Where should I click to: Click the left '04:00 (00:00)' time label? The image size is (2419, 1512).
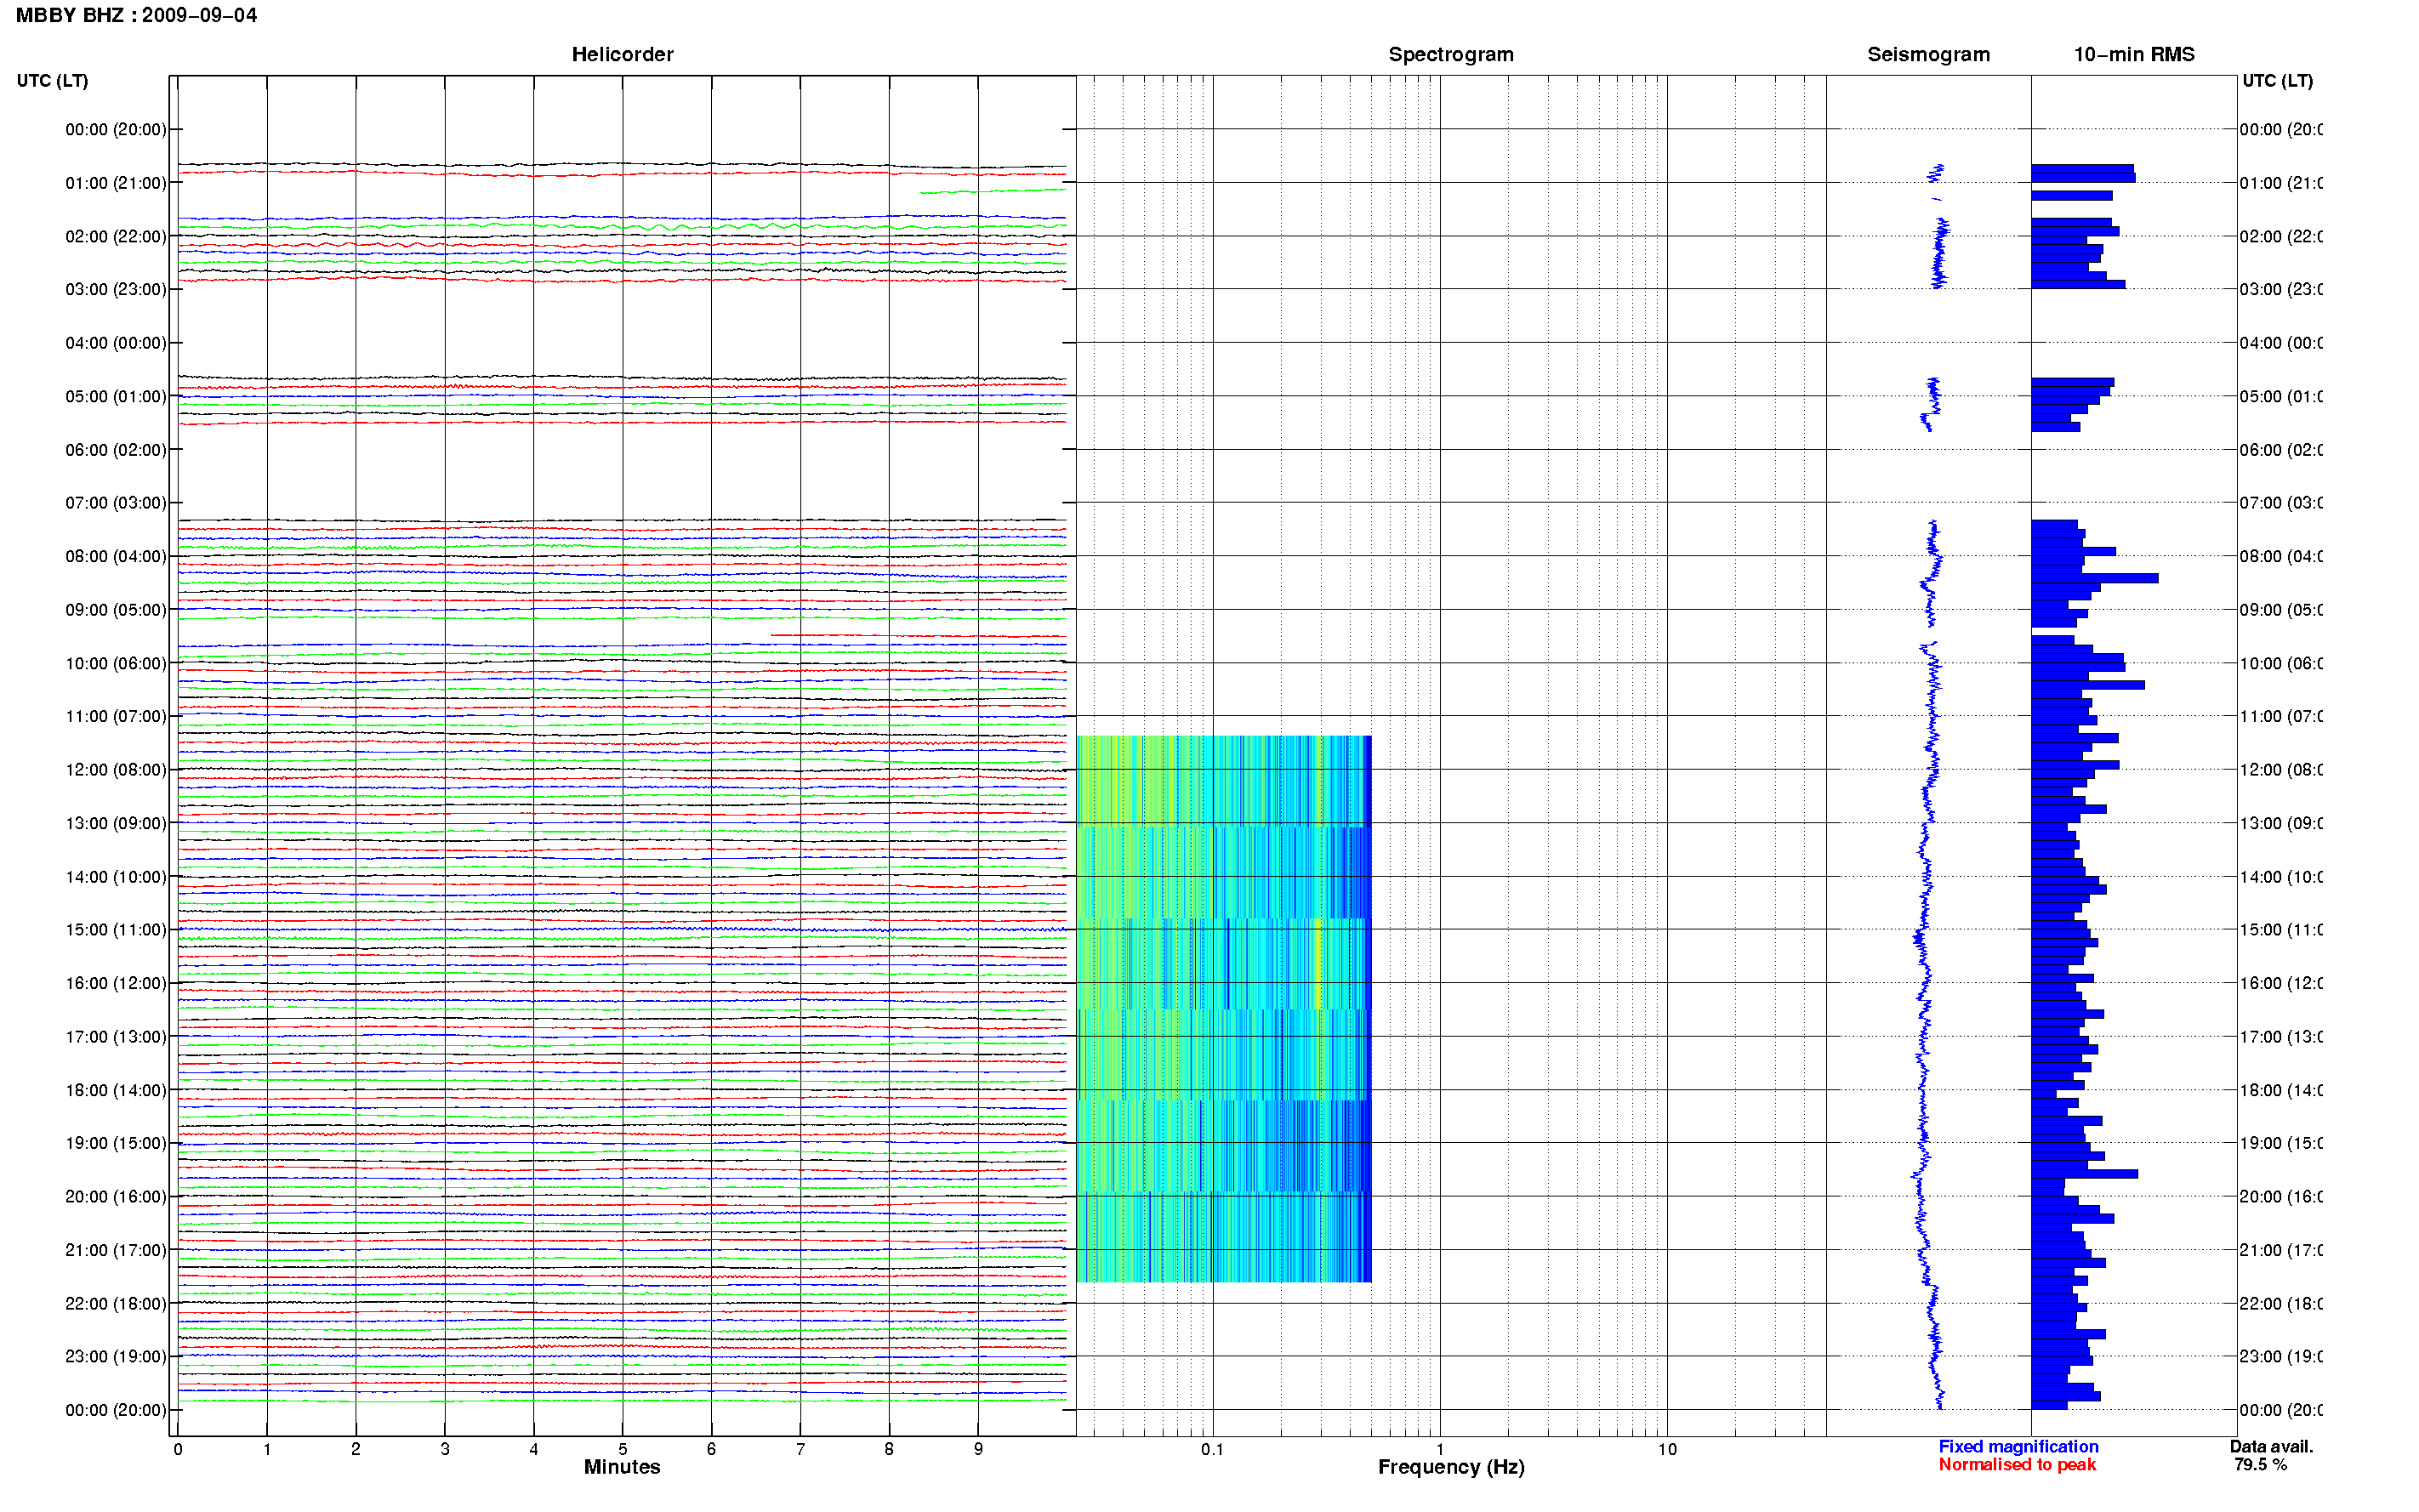pyautogui.click(x=116, y=343)
